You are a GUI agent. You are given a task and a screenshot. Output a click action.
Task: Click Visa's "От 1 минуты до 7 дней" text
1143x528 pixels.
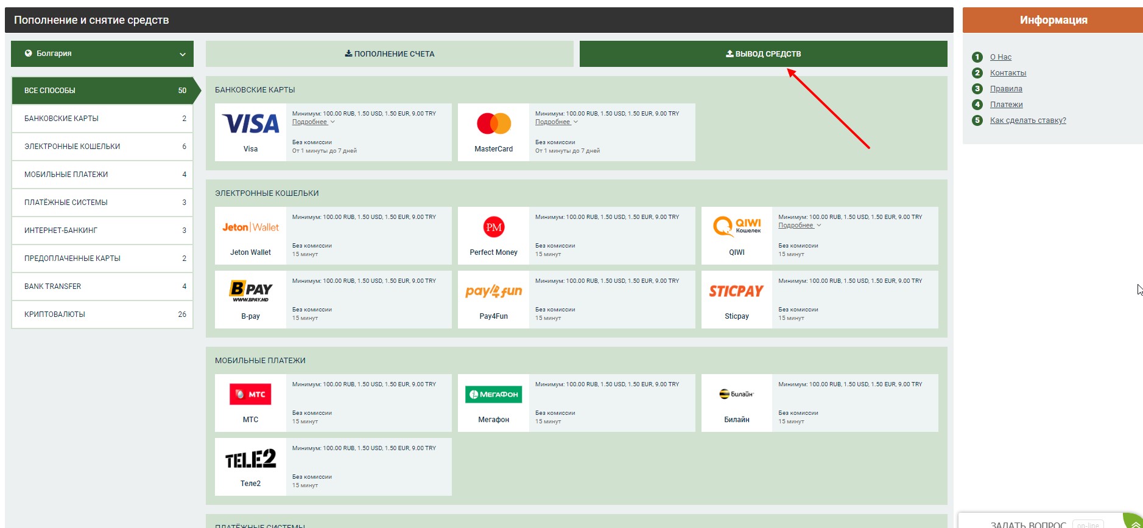pos(325,151)
